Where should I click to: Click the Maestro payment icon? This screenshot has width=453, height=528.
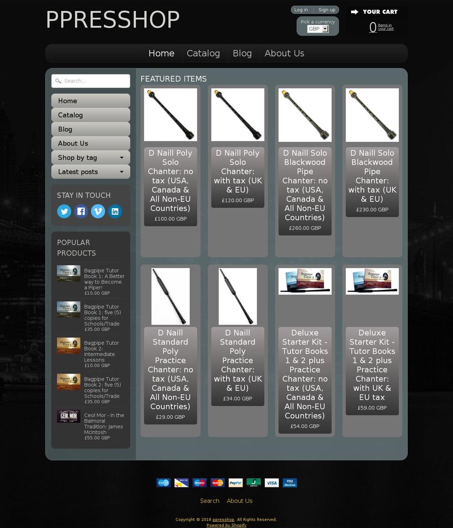tap(200, 483)
